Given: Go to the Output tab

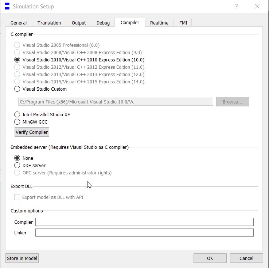Looking at the screenshot, I should coord(79,23).
